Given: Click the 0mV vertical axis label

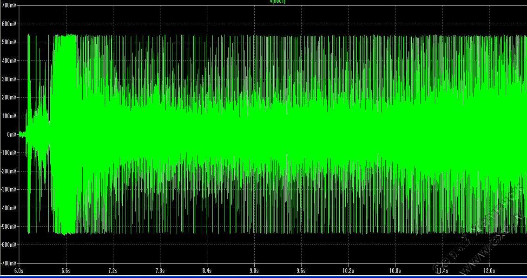Looking at the screenshot, I should [x=11, y=134].
